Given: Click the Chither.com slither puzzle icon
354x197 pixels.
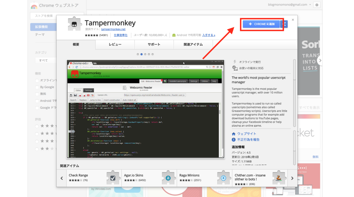Looking at the screenshot, I should coord(279,178).
